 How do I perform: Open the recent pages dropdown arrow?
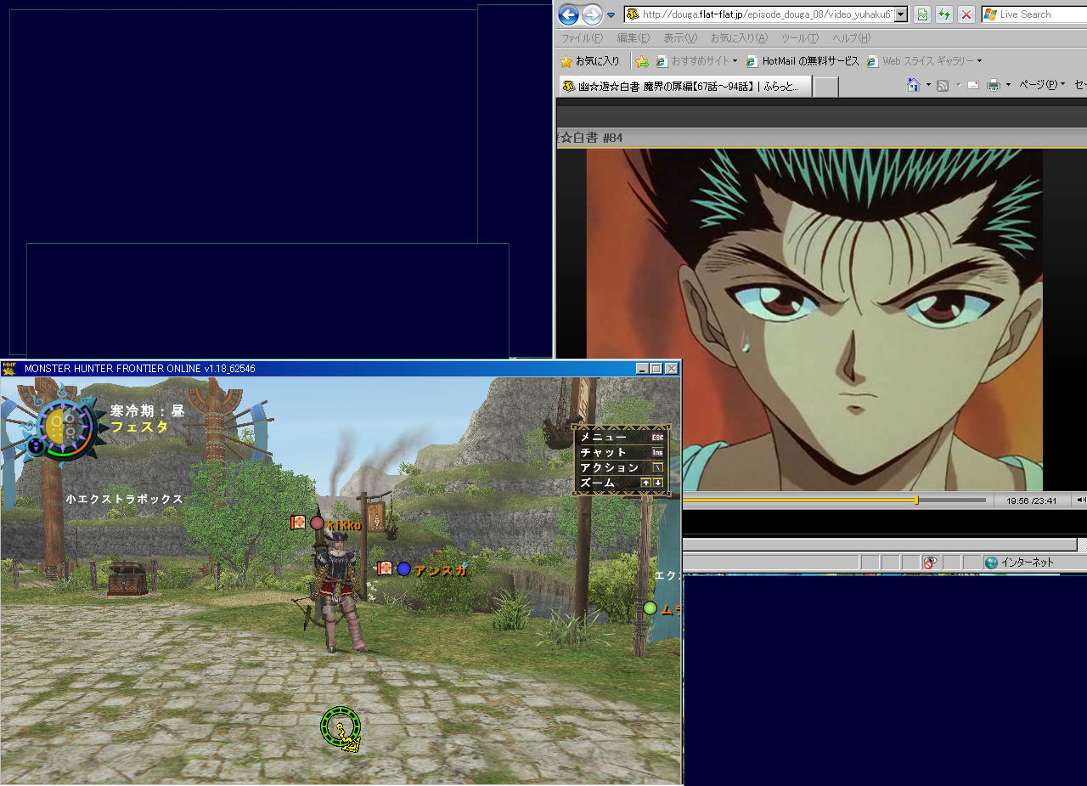click(611, 15)
